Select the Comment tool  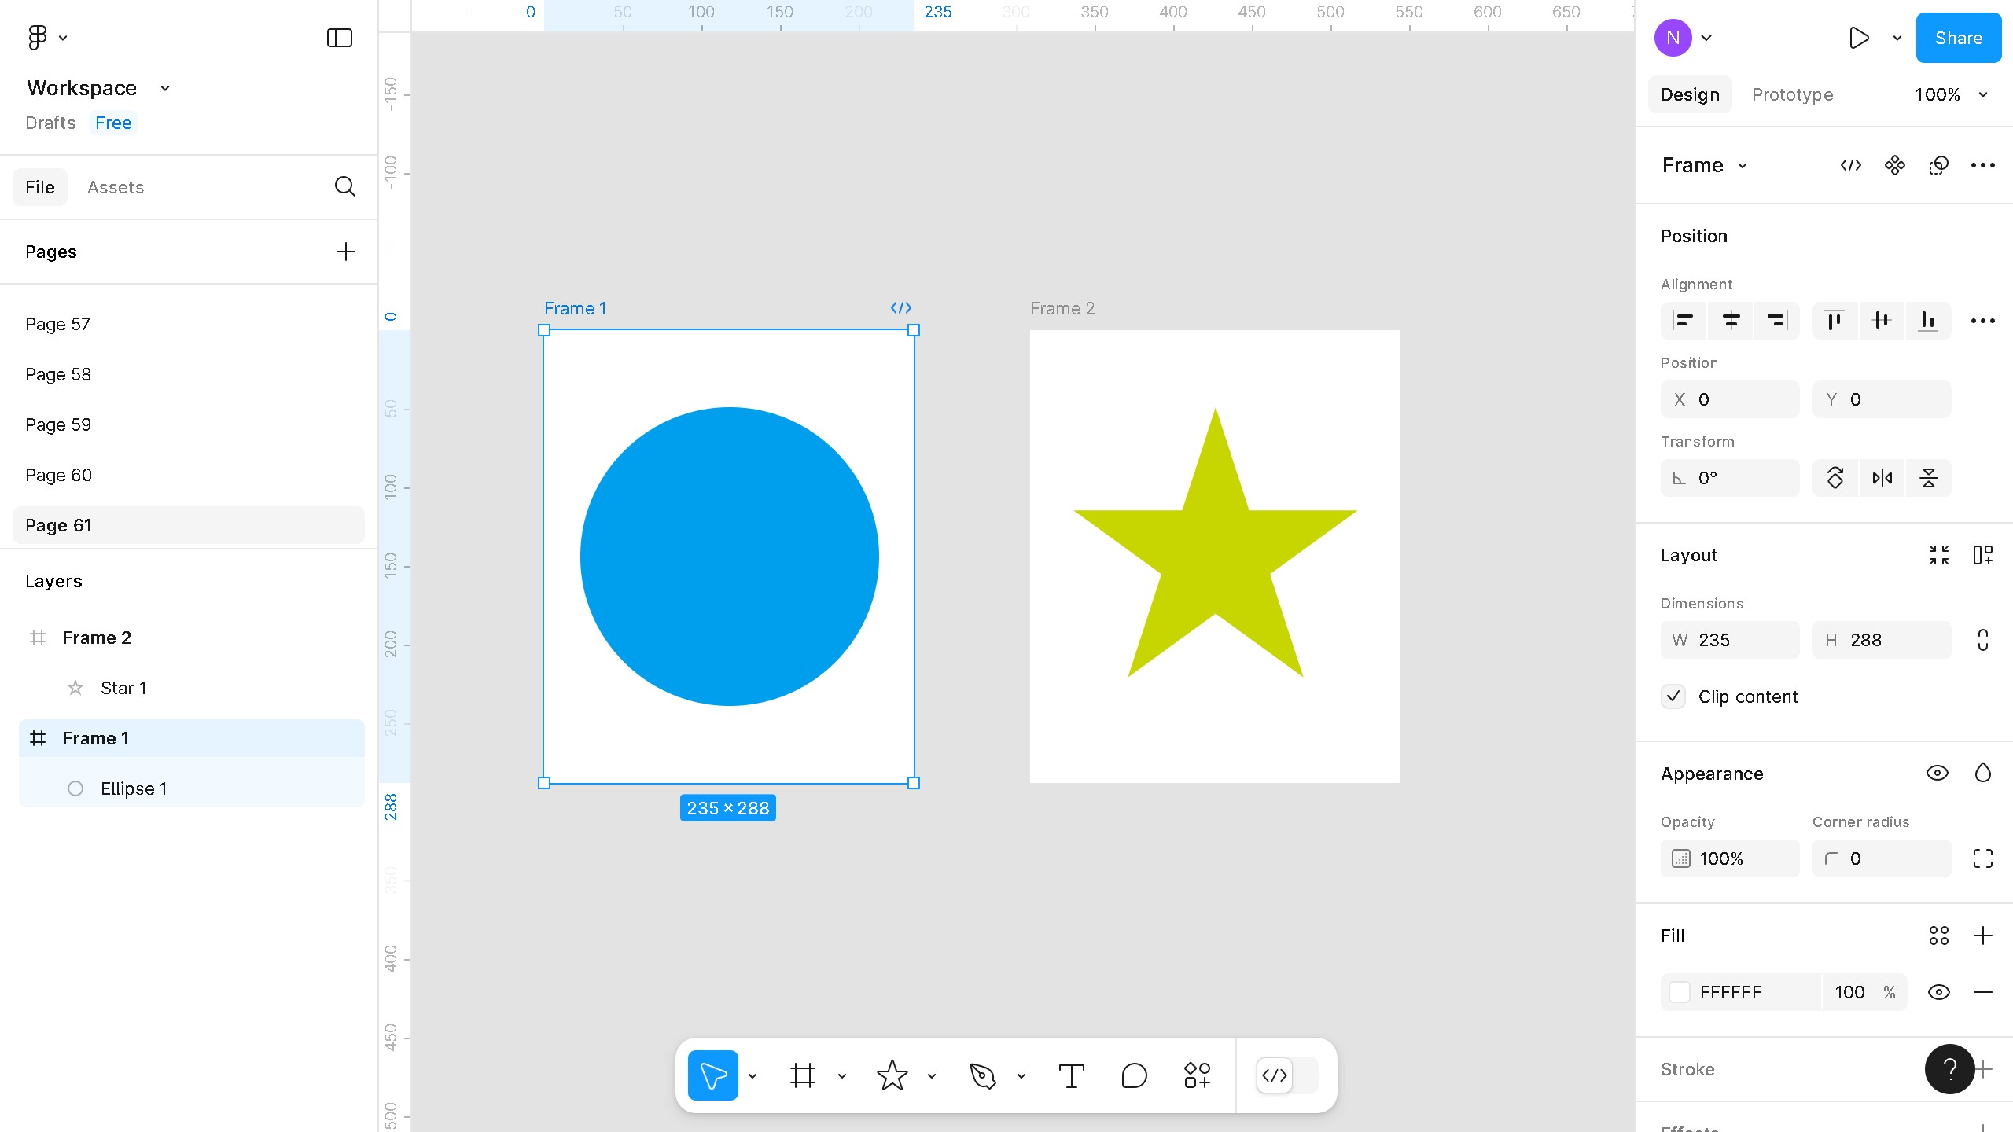1134,1075
